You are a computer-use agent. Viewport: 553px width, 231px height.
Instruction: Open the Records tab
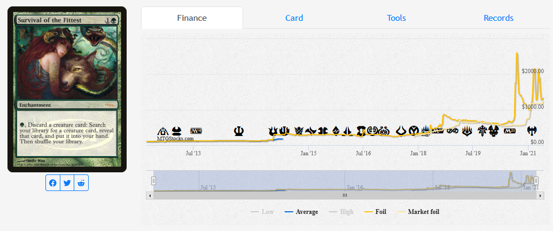point(498,18)
